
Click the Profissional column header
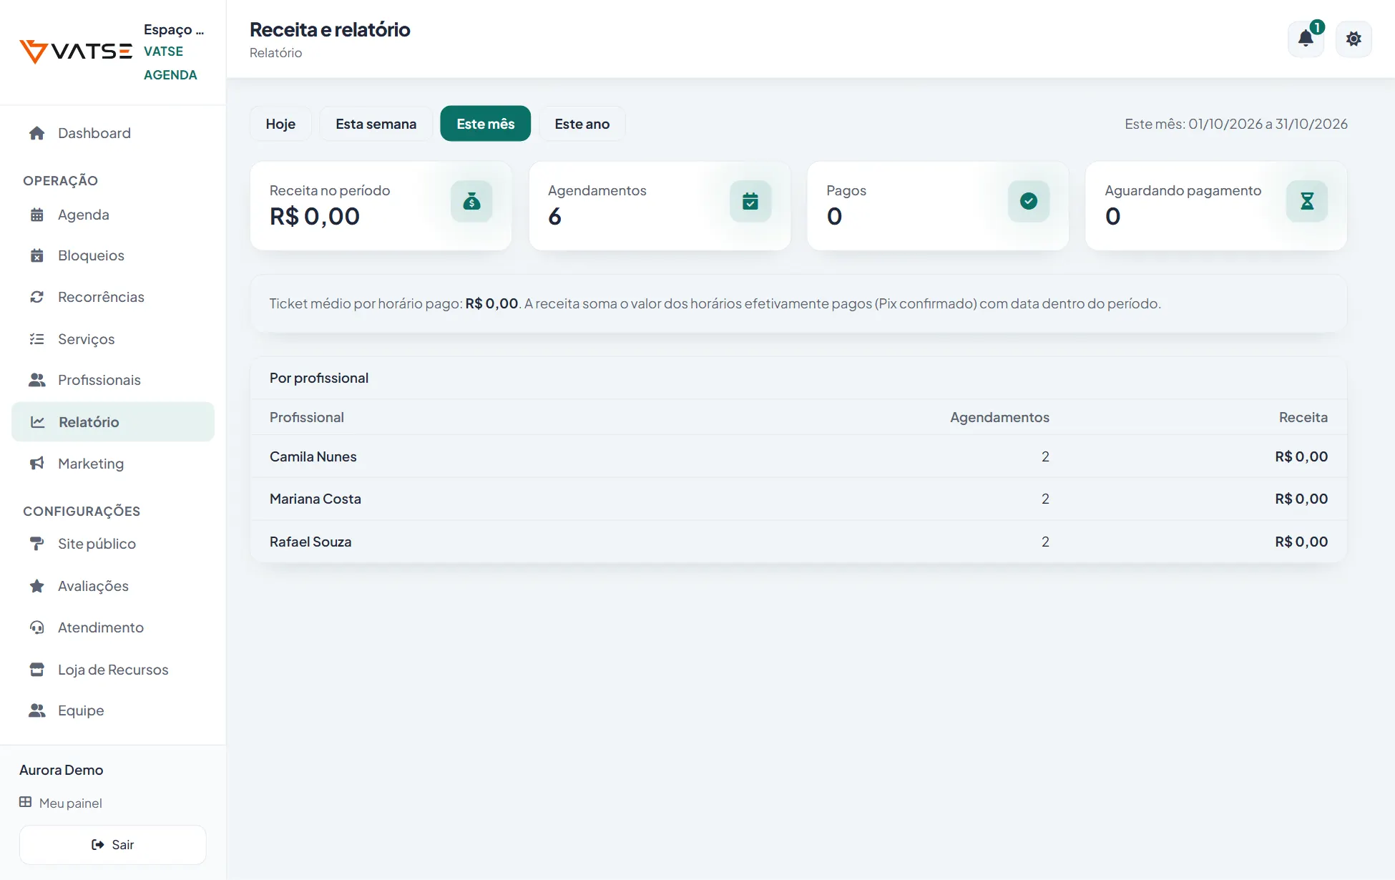pyautogui.click(x=307, y=417)
